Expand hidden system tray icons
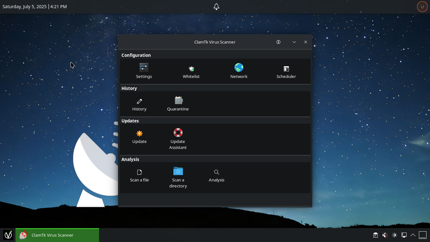 coord(413,235)
